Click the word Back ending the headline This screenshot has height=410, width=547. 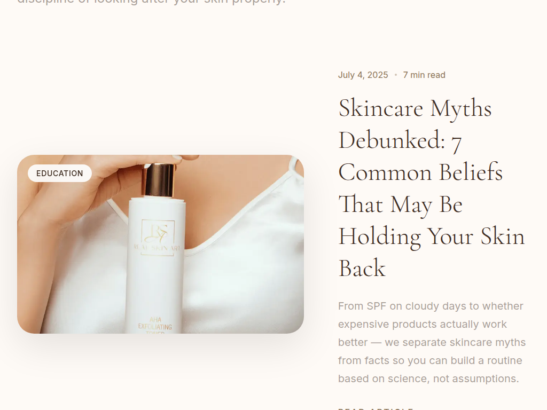(x=362, y=268)
